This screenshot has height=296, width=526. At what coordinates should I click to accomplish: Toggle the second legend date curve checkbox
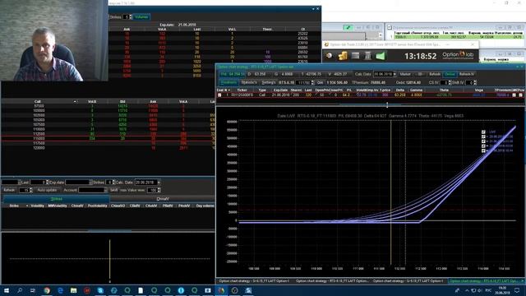(x=483, y=137)
